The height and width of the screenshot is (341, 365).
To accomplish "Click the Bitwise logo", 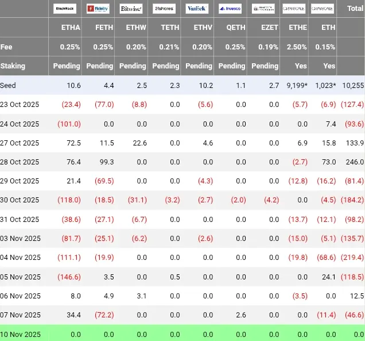I will click(x=131, y=9).
